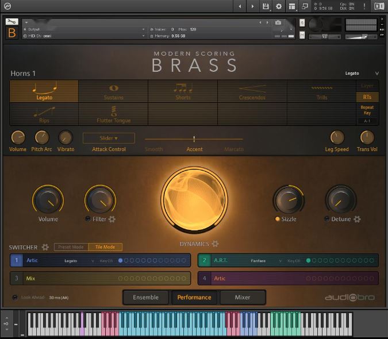Toggle the Filter enable button

[87, 219]
